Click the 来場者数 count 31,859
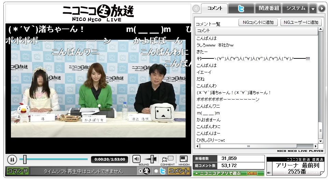 (x=229, y=158)
